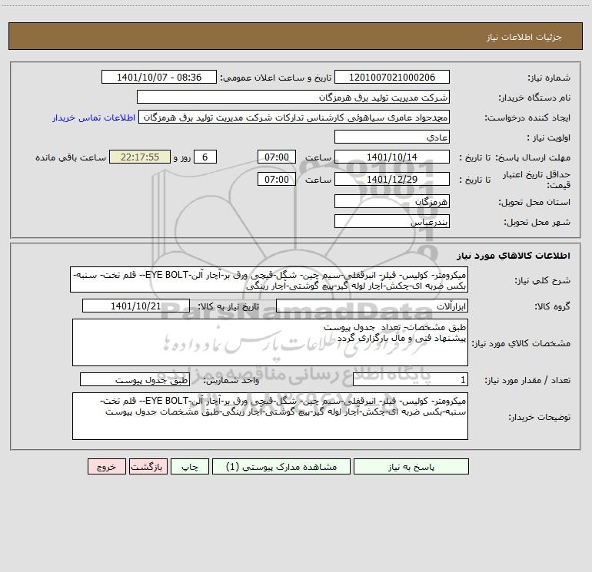This screenshot has width=592, height=572.
Task: Click the general description box شرح کلی نیاز
Action: [x=269, y=279]
